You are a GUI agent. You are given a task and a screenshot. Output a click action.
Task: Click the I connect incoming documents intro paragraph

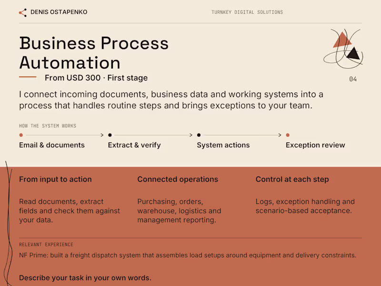coord(171,100)
